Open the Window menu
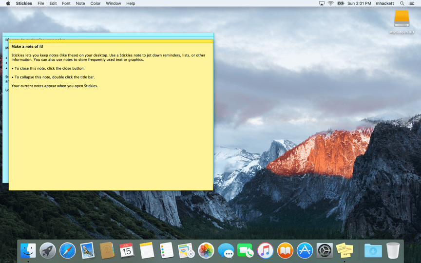 (114, 3)
